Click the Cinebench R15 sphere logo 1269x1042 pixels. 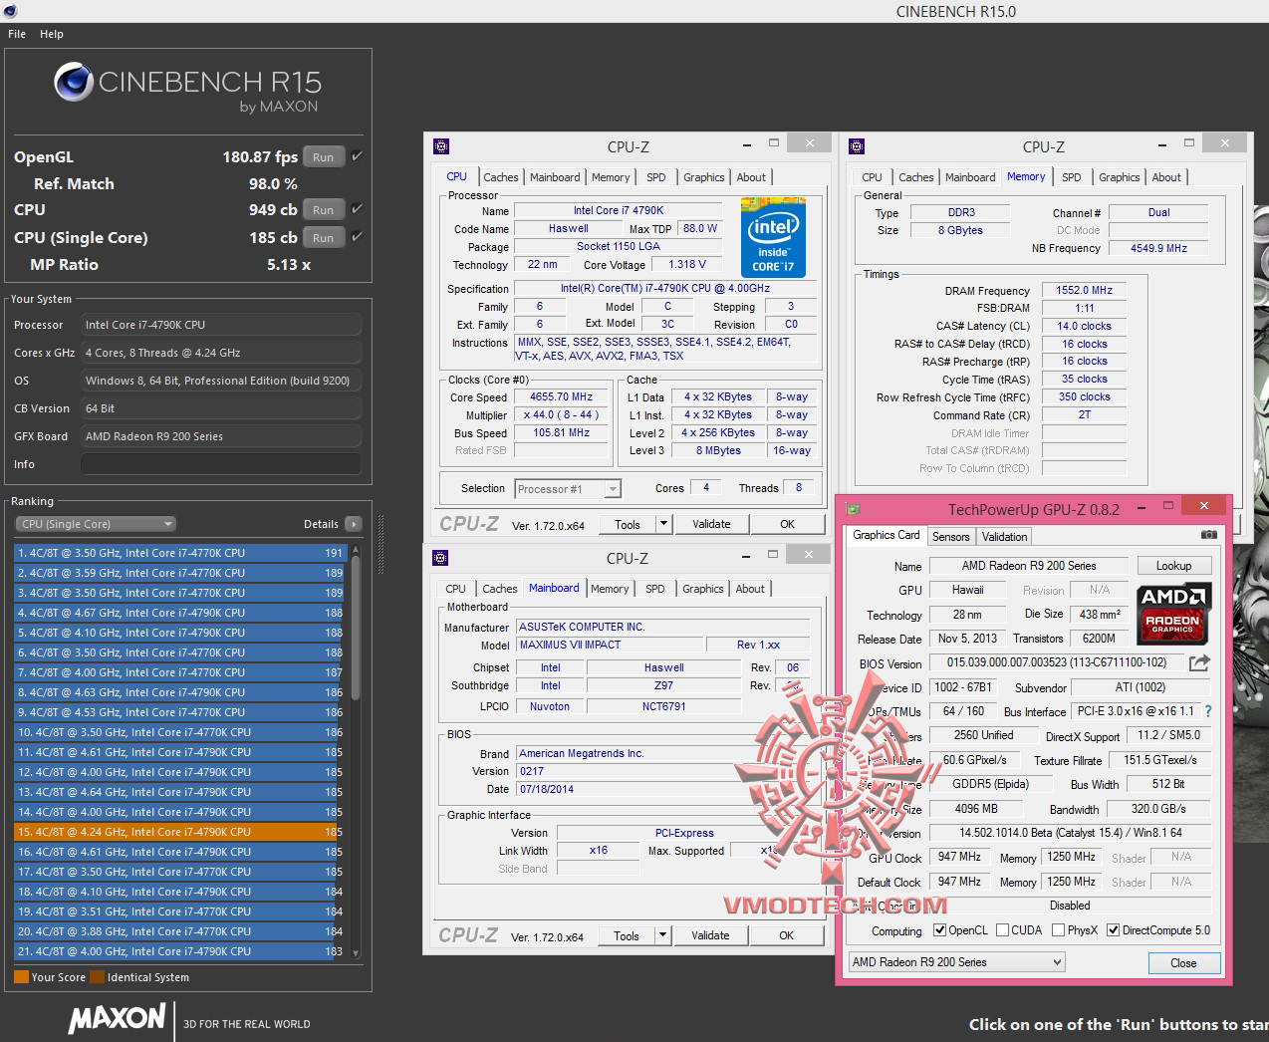(74, 83)
